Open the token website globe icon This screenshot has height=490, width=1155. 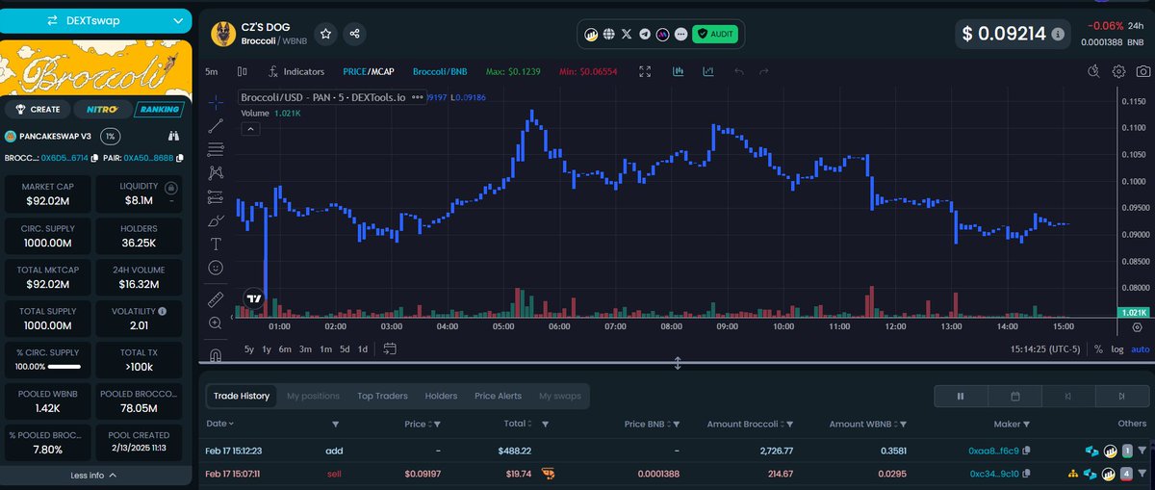click(610, 34)
